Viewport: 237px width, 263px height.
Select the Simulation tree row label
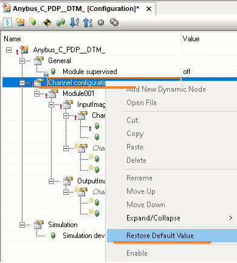point(63,225)
